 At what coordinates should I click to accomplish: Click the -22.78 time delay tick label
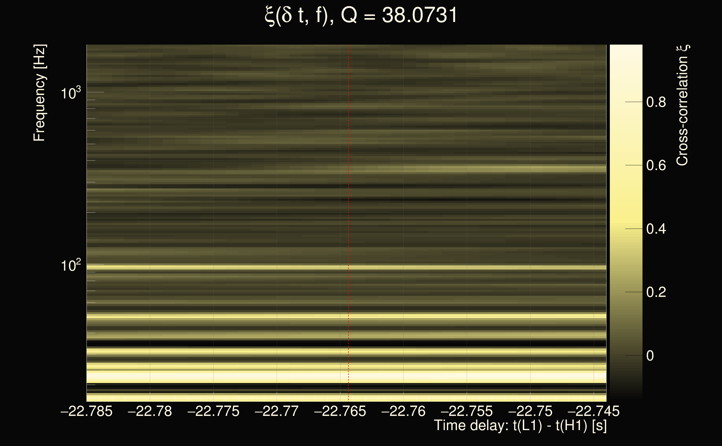pos(150,411)
